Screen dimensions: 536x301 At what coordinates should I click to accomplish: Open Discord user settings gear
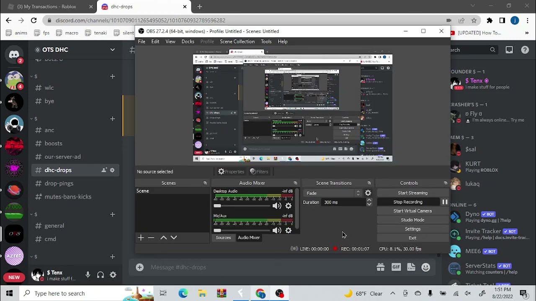click(x=113, y=275)
